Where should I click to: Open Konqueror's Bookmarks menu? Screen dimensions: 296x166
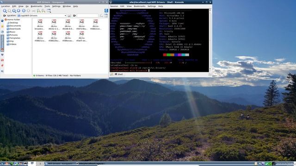point(37,6)
